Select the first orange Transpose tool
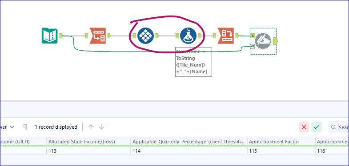Viewport: 349px width, 166px height. (x=97, y=36)
